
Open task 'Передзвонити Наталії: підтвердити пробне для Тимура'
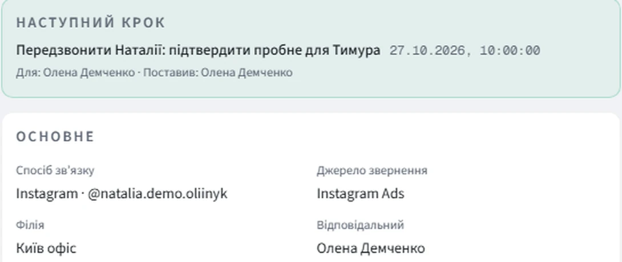(198, 51)
